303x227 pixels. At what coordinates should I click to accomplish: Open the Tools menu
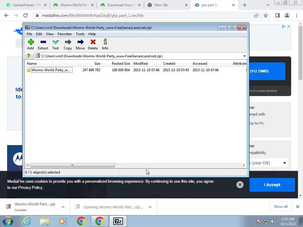coord(80,34)
